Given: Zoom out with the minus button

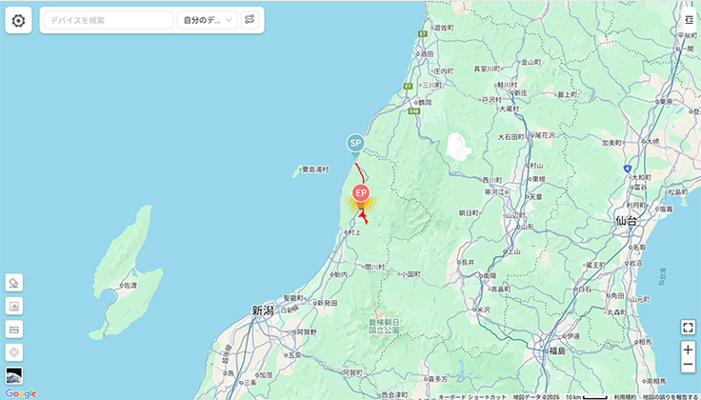Looking at the screenshot, I should (x=688, y=365).
